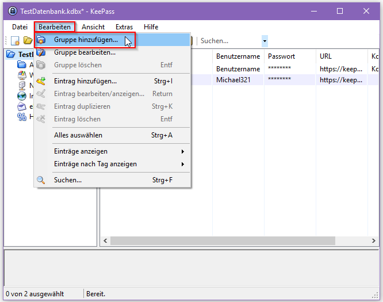Select the TestDatenbank root folder in tree
383x302 pixels.
click(20, 54)
